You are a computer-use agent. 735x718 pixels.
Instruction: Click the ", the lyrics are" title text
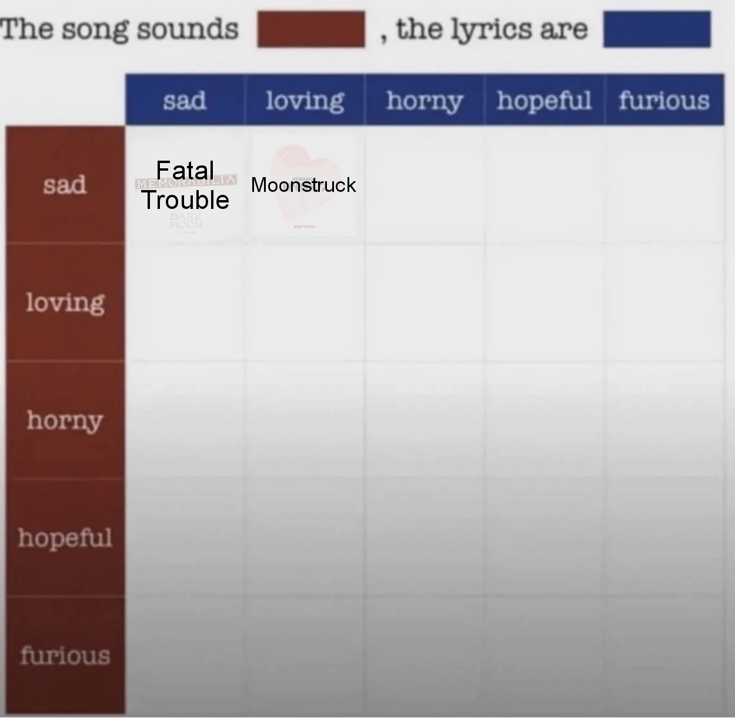coord(491,29)
